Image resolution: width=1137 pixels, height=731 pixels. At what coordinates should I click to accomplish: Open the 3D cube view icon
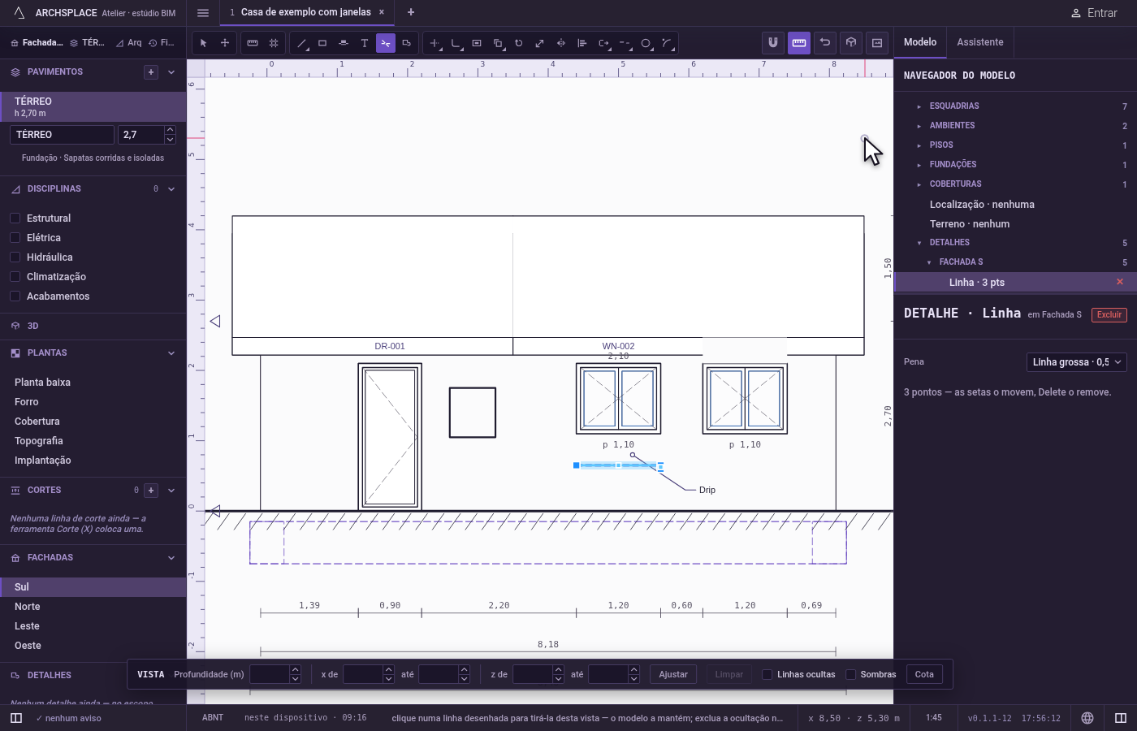coord(851,43)
